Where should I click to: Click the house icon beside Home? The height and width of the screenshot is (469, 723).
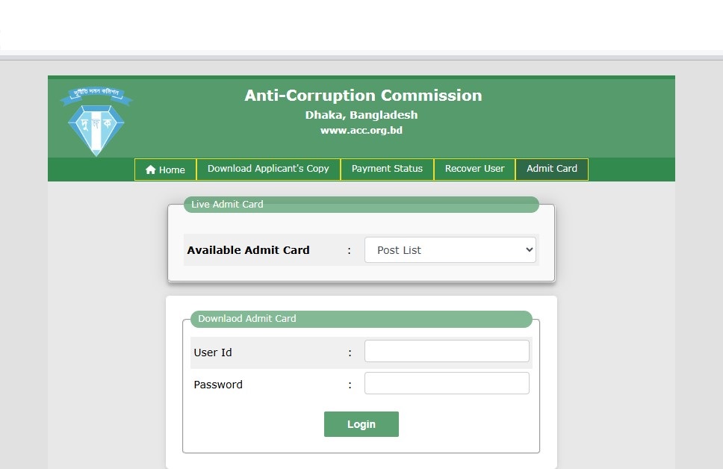(x=151, y=170)
